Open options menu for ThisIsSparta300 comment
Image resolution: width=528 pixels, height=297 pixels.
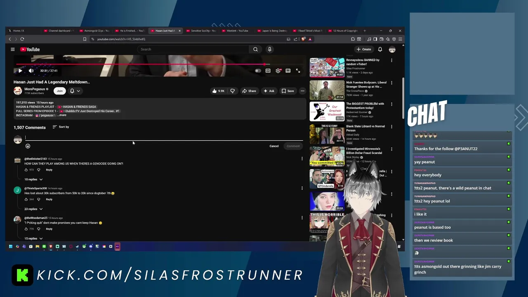(302, 188)
